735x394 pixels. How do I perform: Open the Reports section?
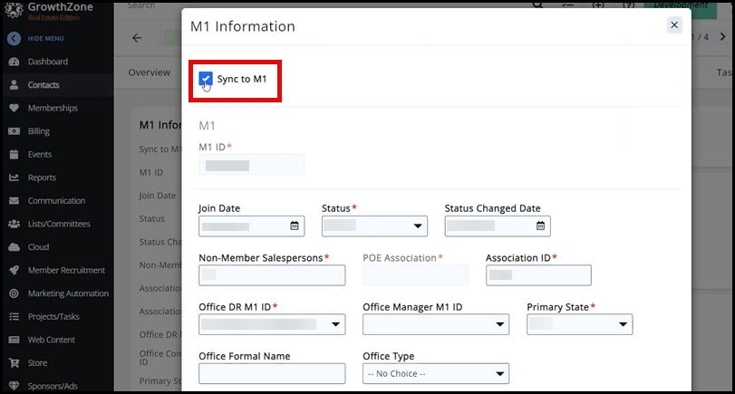(42, 178)
